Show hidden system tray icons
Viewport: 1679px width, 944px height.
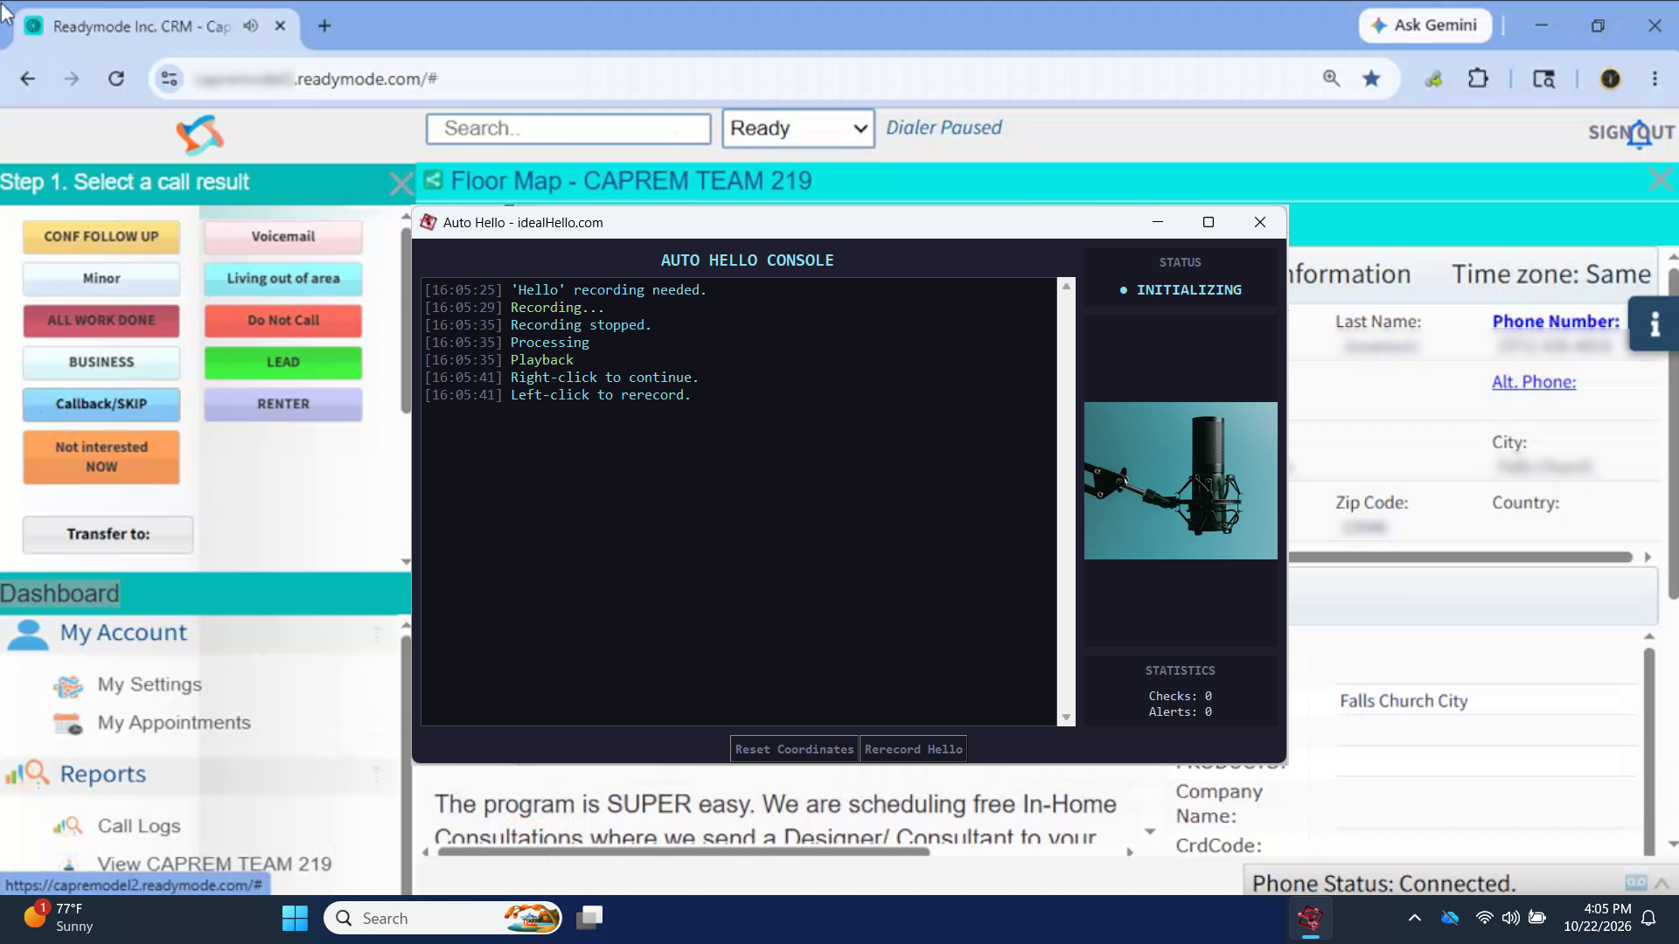(x=1414, y=918)
